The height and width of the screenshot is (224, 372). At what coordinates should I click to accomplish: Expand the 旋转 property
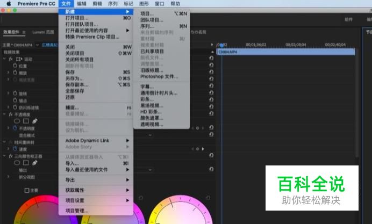8,93
